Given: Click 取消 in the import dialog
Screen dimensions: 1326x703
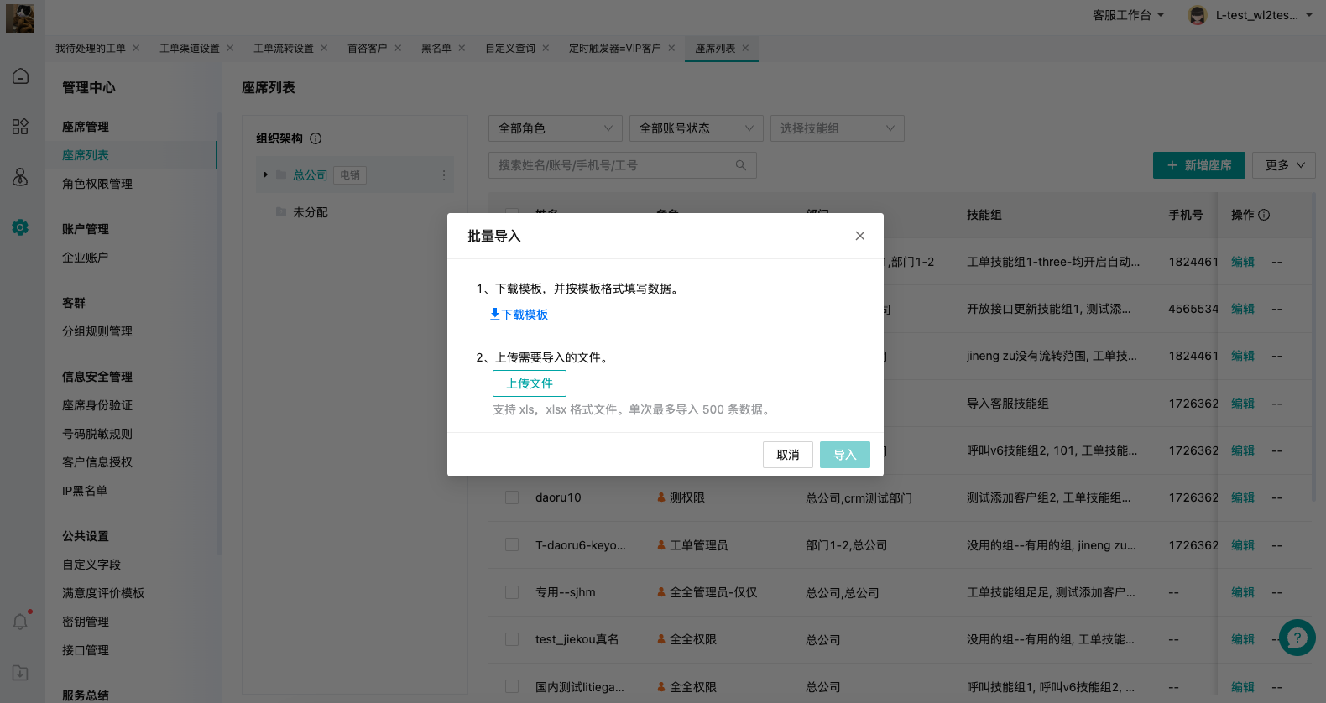Looking at the screenshot, I should [788, 455].
